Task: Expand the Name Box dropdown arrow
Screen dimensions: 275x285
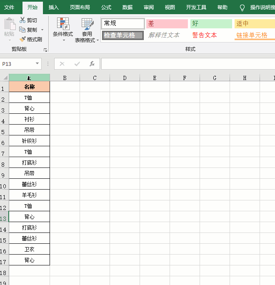Action: 37,64
